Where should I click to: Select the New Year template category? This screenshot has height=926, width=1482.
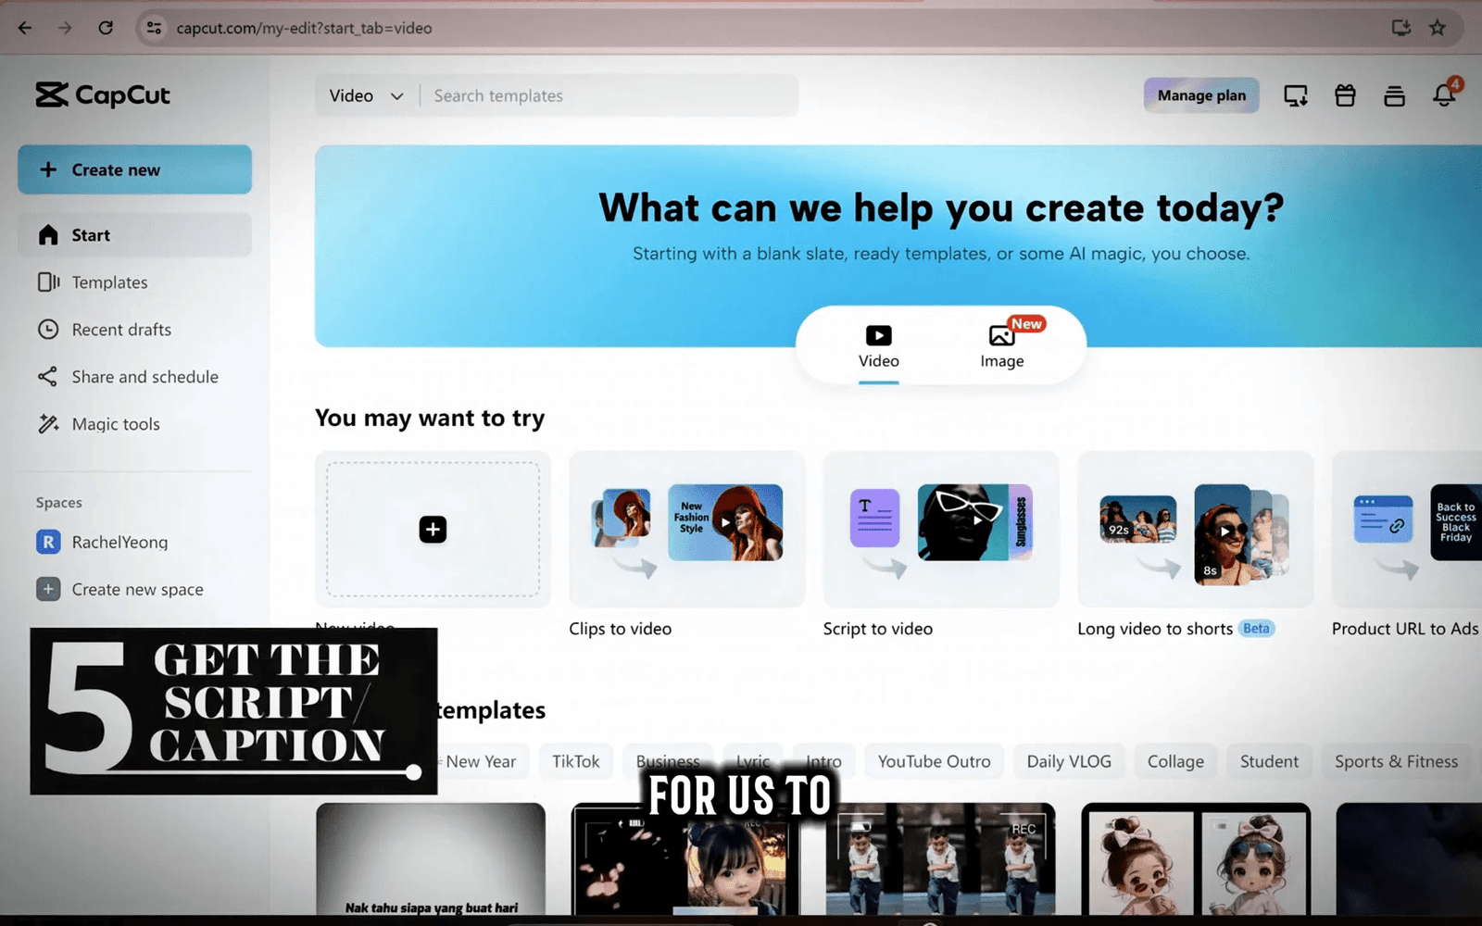tap(481, 761)
